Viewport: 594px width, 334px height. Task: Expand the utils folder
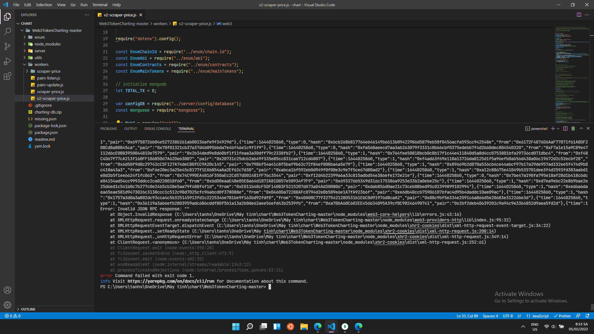[54, 58]
